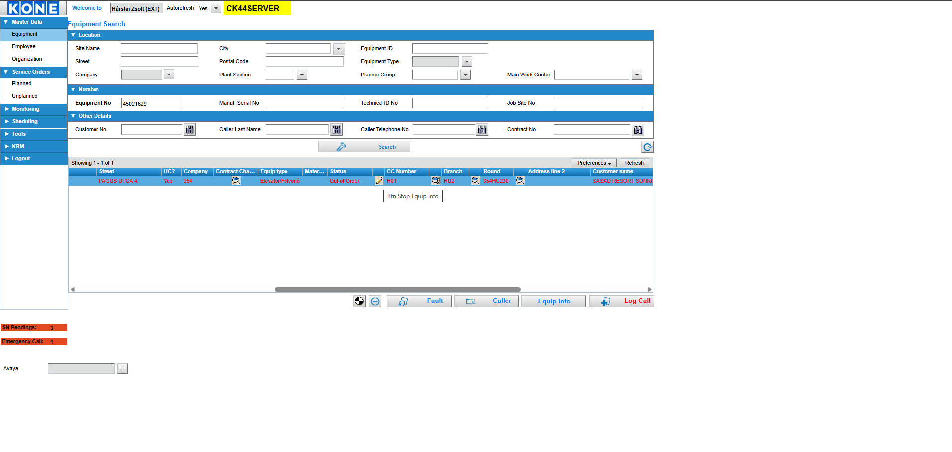Click the blue minus circle icon near Fault
952x452 pixels.
click(x=375, y=301)
